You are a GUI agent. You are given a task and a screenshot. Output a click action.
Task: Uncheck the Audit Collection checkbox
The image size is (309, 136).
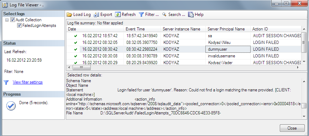12,20
